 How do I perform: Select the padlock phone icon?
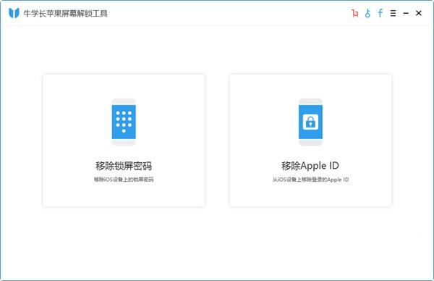tap(310, 122)
